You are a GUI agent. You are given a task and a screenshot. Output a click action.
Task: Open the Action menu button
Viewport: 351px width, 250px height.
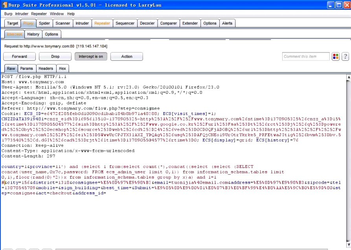point(127,57)
